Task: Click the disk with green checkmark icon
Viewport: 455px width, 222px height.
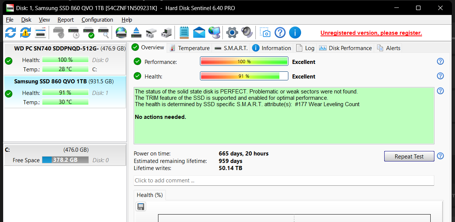Action: (x=88, y=33)
